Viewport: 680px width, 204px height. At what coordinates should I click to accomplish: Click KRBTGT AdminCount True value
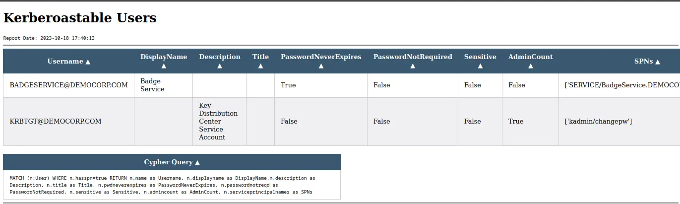516,122
